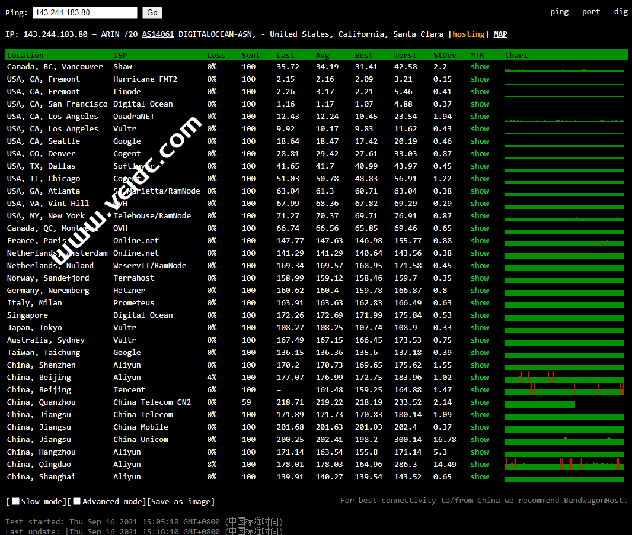Click the AS14061 link
The image size is (632, 535).
[158, 34]
